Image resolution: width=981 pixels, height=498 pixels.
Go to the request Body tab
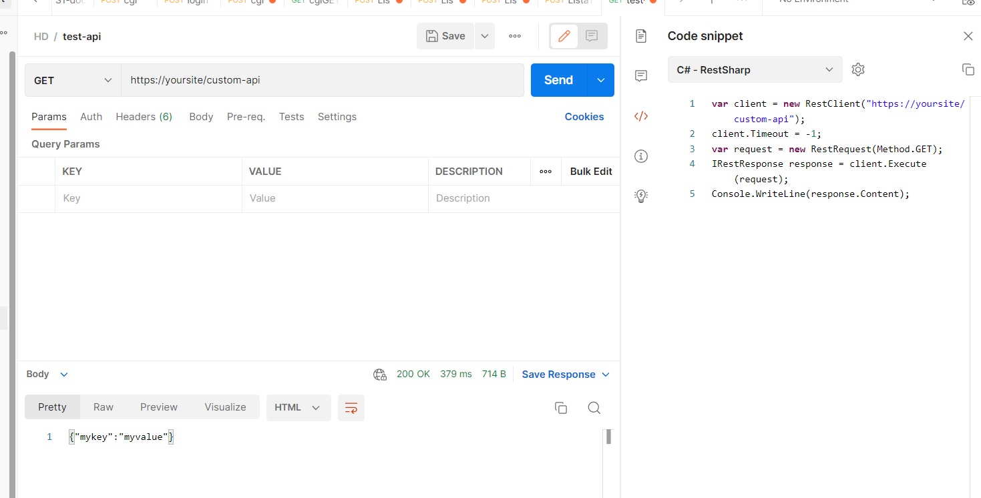[201, 117]
